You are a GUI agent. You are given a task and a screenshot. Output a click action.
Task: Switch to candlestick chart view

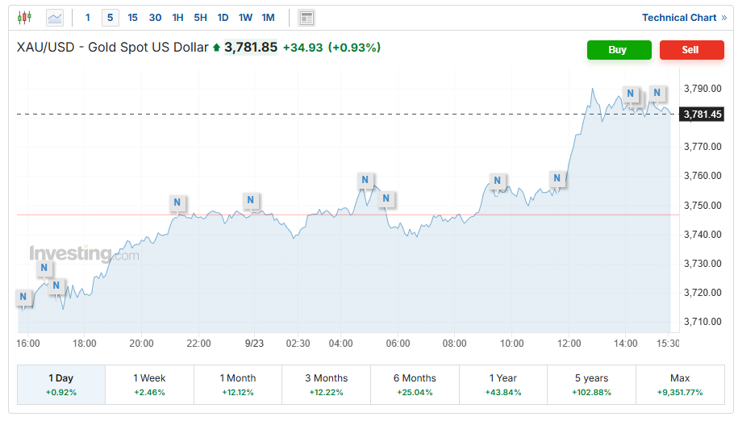tap(24, 17)
